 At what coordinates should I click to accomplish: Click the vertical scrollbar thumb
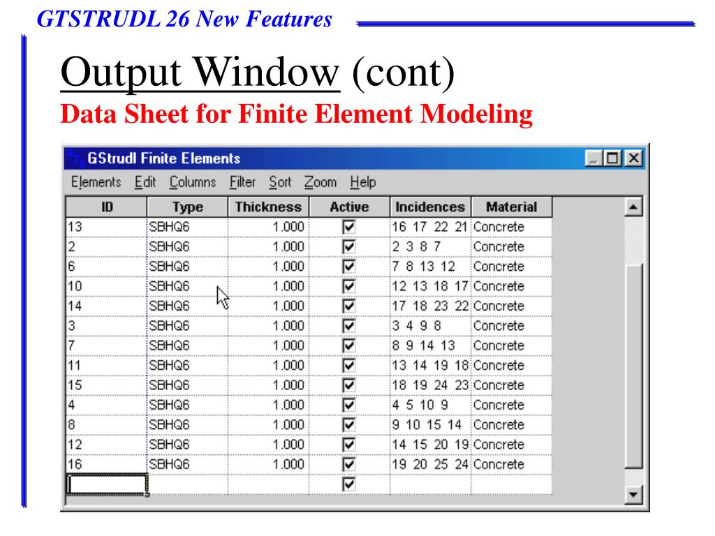coord(633,366)
